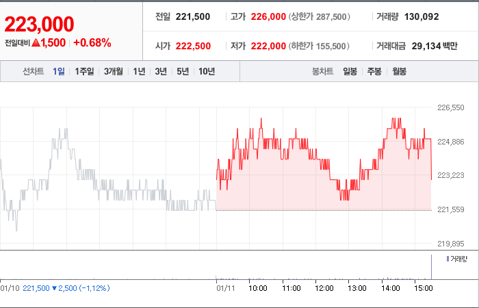Viewport: 479px width, 308px height.
Task: Click the 거래량 volume legend marker
Action: coord(448,259)
